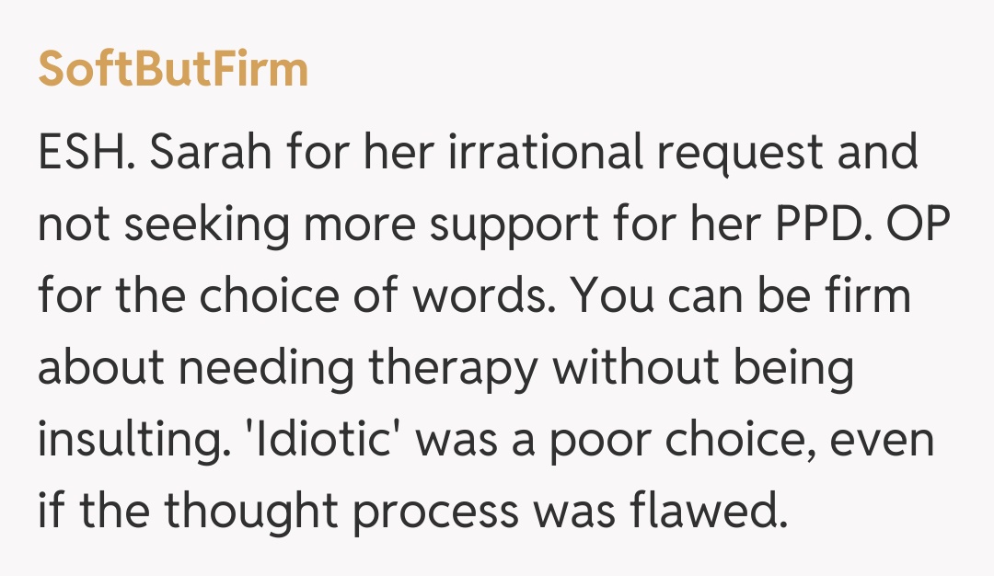Open the SoftButFirm user profile

coord(173,70)
